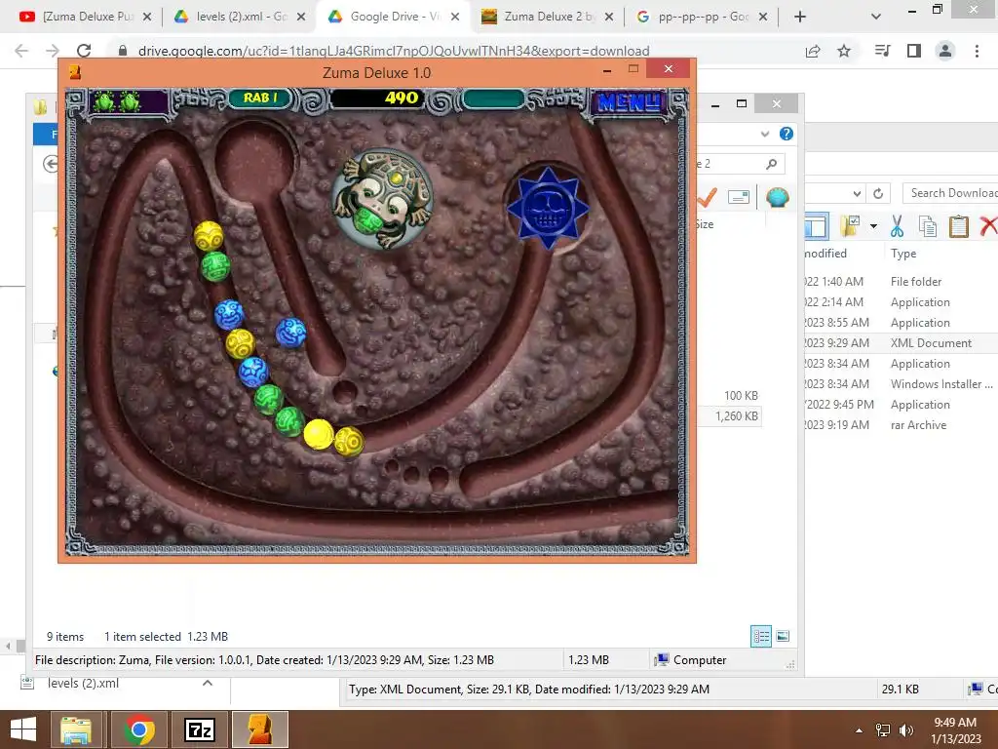Open 7-Zip from the taskbar

click(200, 729)
